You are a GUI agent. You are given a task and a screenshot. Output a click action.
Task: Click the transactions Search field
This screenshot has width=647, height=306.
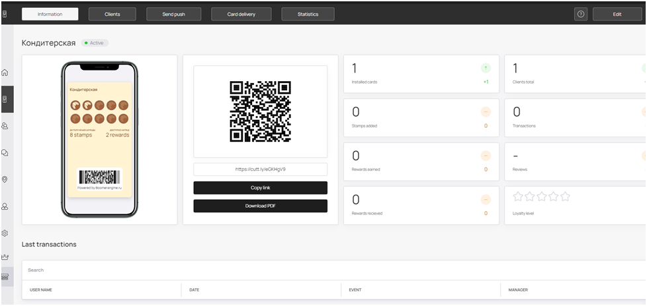[334, 270]
